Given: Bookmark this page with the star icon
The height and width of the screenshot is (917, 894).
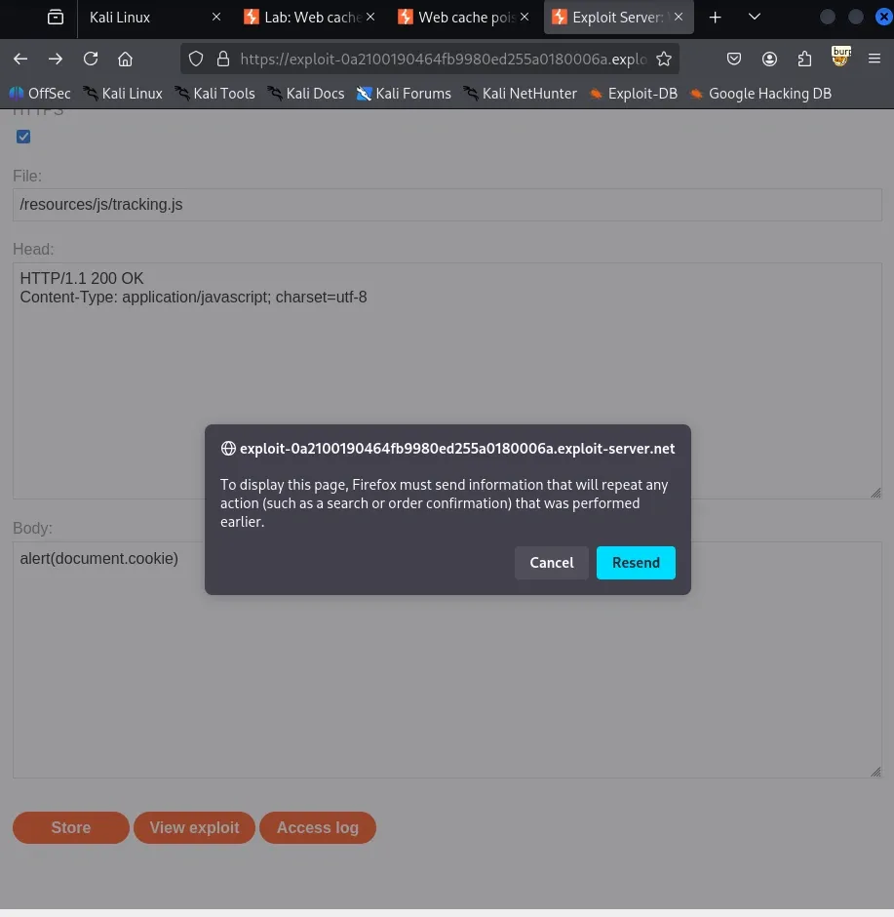Looking at the screenshot, I should tap(664, 59).
